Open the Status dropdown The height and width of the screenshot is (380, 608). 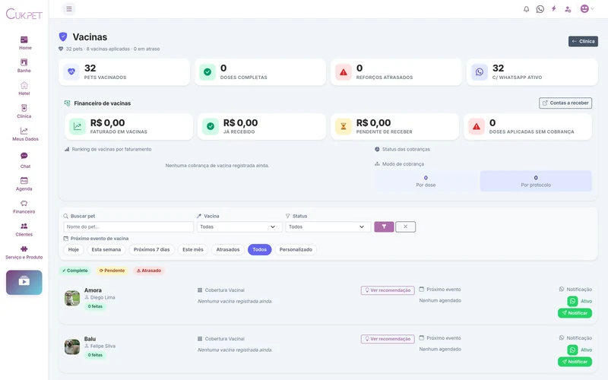coord(328,226)
